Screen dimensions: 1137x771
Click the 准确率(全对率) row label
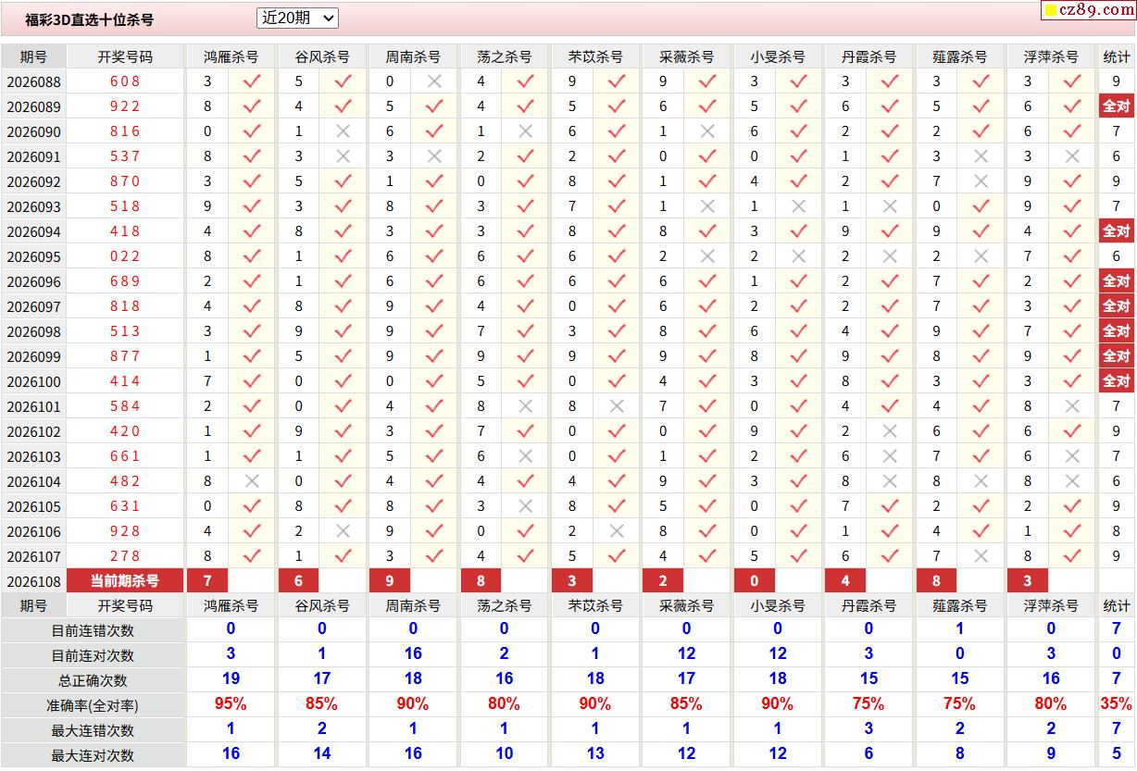coord(93,705)
